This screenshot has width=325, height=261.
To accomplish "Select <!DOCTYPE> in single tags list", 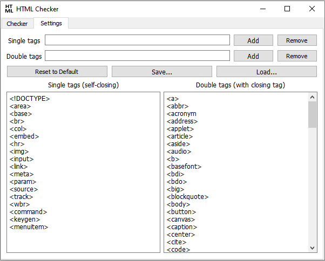I will [30, 99].
